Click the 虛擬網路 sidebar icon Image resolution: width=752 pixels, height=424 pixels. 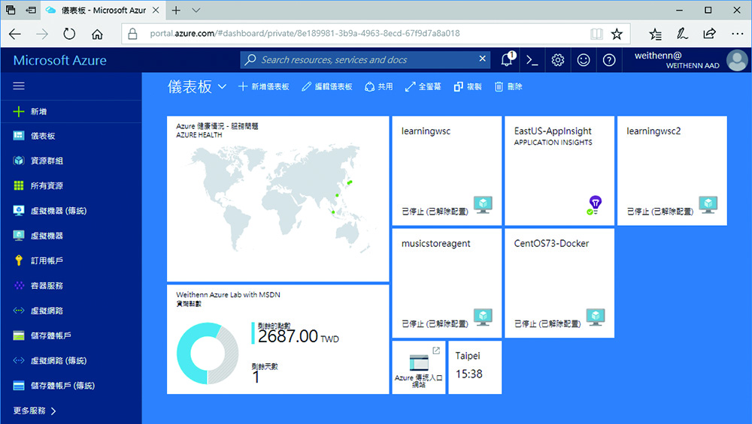pyautogui.click(x=19, y=311)
